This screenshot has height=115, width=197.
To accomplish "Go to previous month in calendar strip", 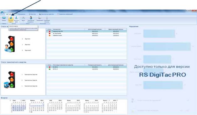I will point(10,101).
